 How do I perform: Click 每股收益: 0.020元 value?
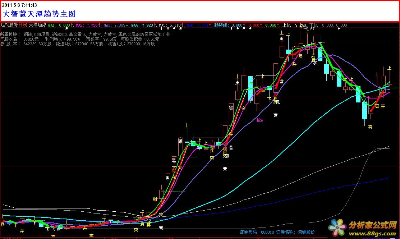(19, 39)
